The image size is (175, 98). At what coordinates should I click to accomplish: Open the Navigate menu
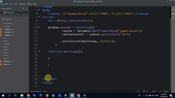pos(22,4)
